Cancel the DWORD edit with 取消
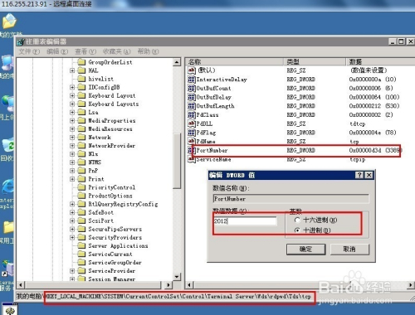The height and width of the screenshot is (315, 415). coord(349,250)
